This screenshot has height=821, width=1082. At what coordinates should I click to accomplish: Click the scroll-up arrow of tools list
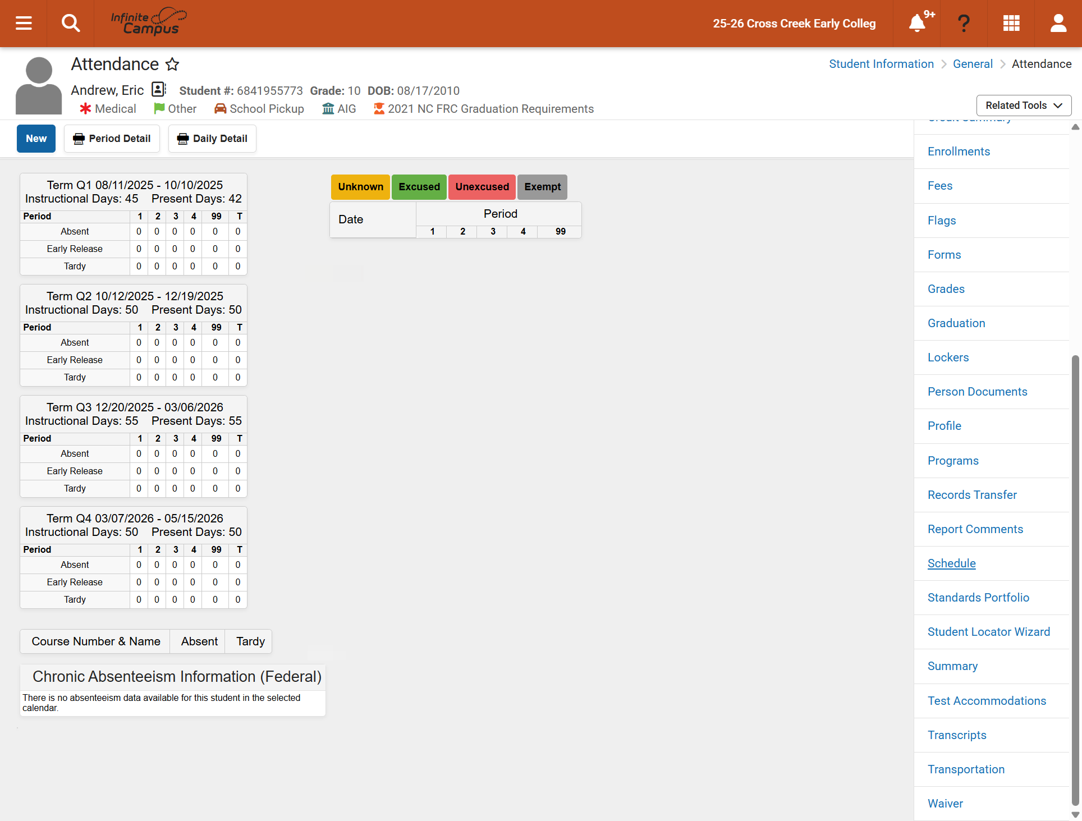pyautogui.click(x=1075, y=127)
